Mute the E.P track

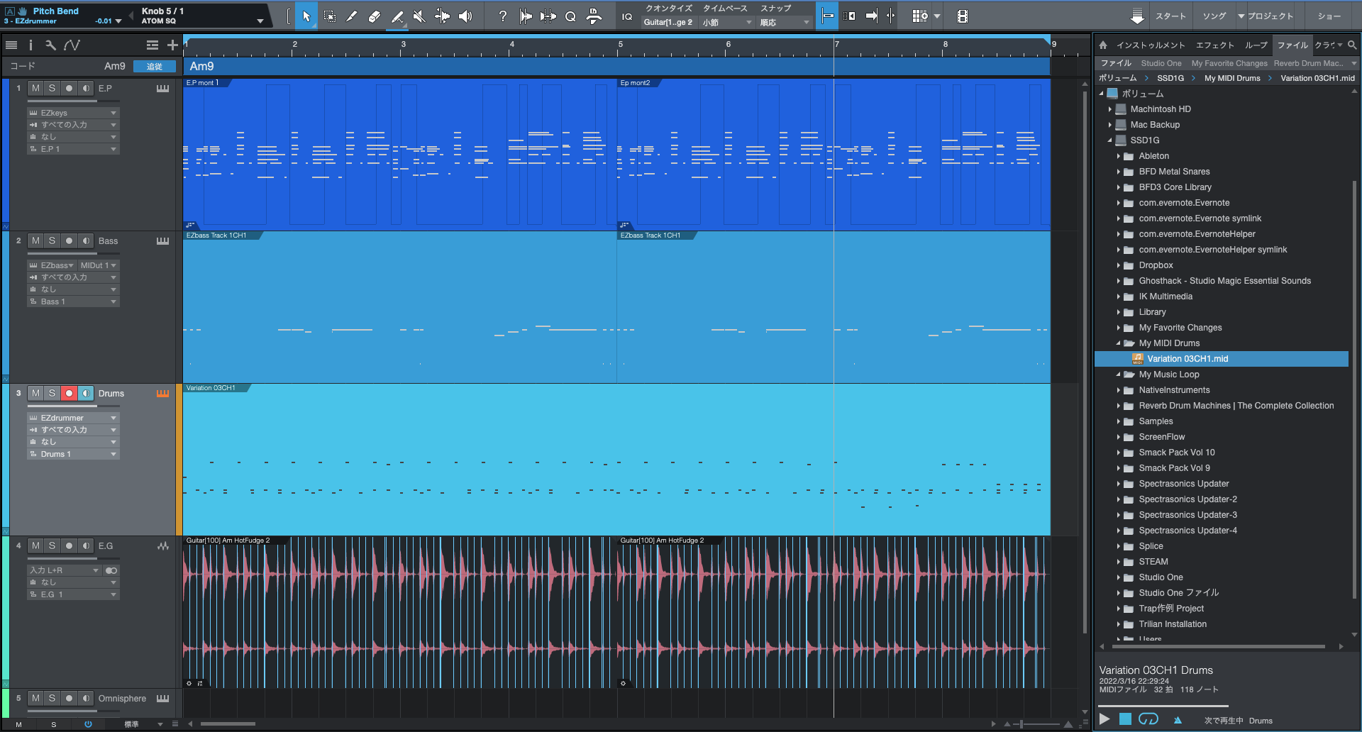pyautogui.click(x=35, y=89)
